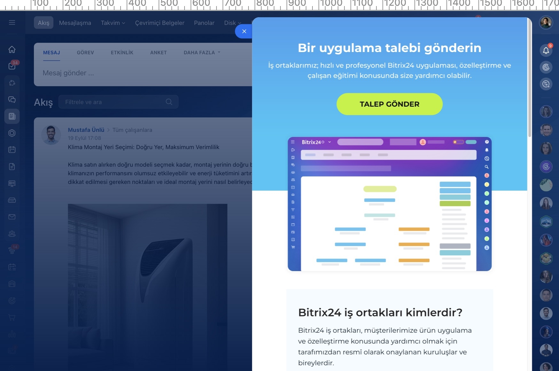The image size is (559, 371).
Task: Open the mail envelope icon in sidebar
Action: tap(12, 217)
